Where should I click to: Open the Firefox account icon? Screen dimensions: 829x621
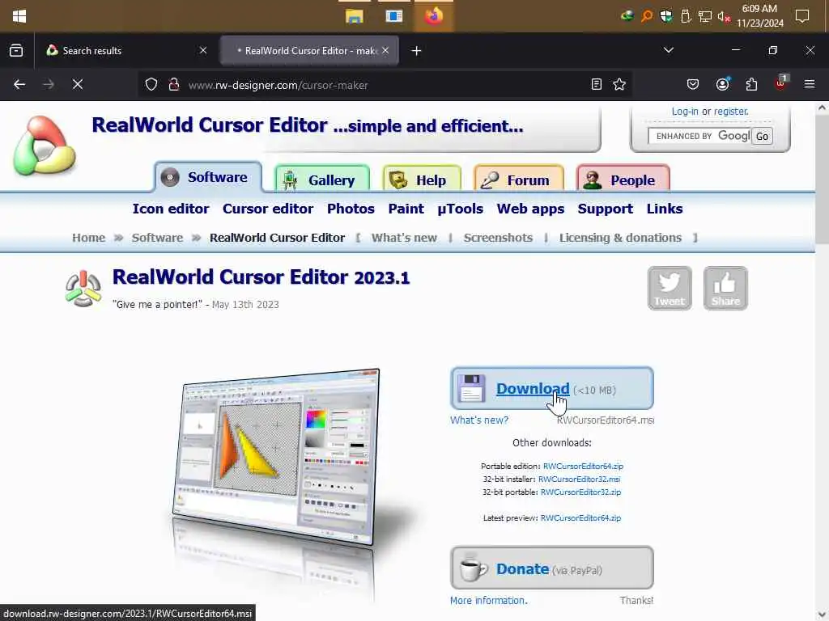coord(722,84)
